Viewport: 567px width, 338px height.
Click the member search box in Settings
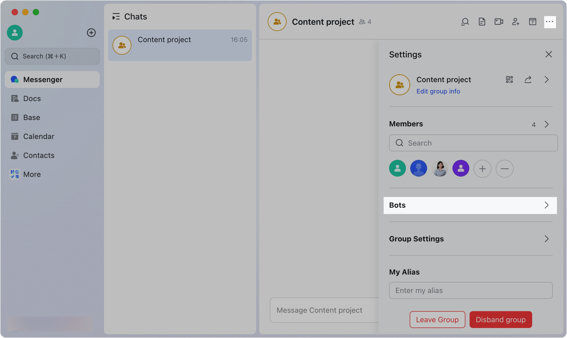(473, 143)
